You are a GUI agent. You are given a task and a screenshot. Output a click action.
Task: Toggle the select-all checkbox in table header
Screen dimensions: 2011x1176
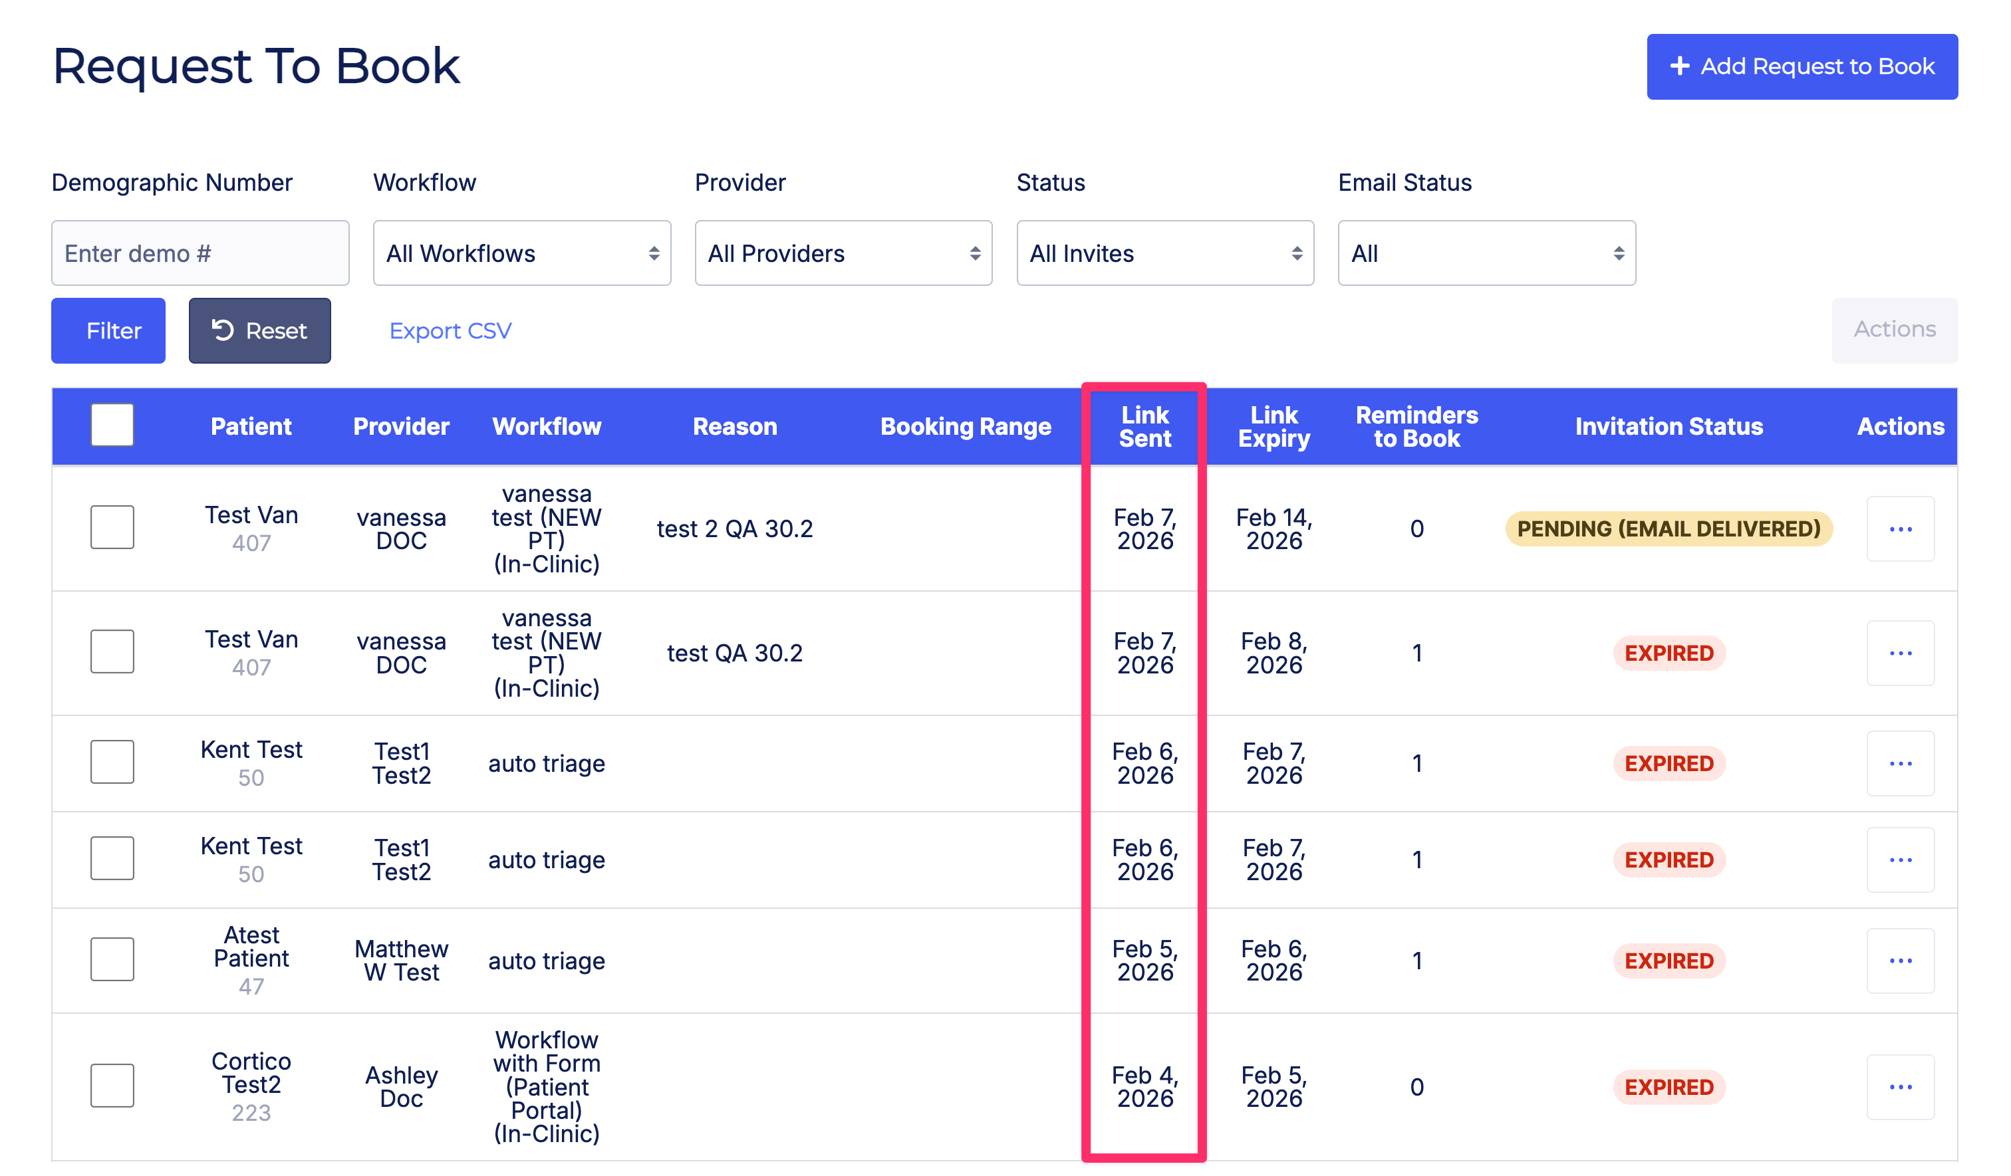click(112, 425)
